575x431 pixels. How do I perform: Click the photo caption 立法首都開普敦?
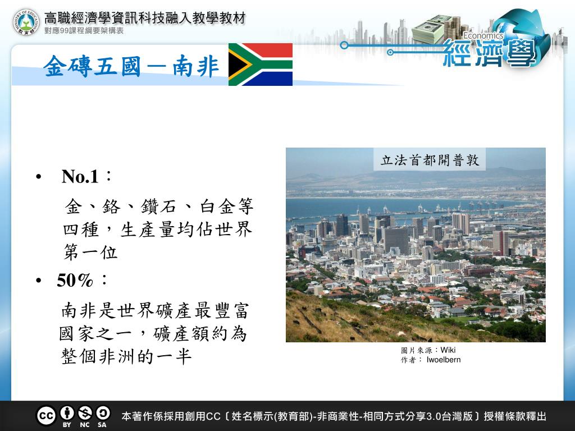(x=430, y=160)
